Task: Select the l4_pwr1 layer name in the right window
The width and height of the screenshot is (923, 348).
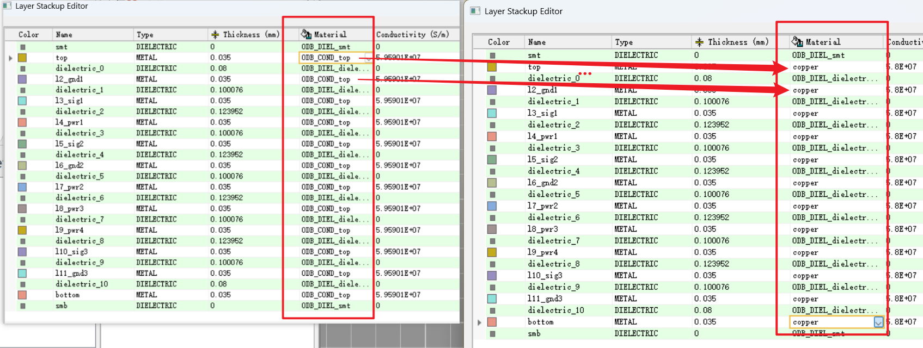Action: (x=542, y=136)
